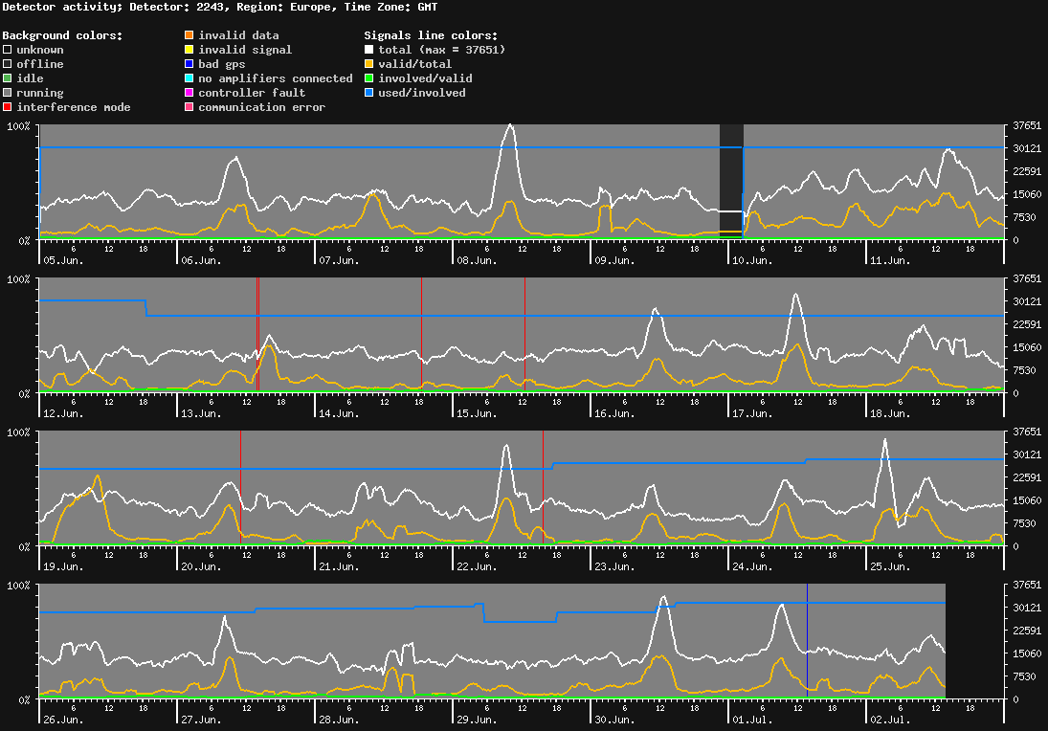Click the white total peak on 08.Jun.
Viewport: 1048px width, 731px height.
(x=511, y=125)
